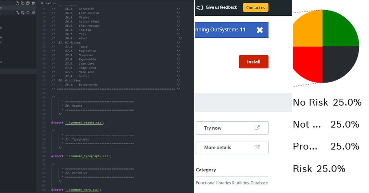Click the CSS file icon on the react.css tab
Screen dimensions: 369x193
[x=42, y=2]
